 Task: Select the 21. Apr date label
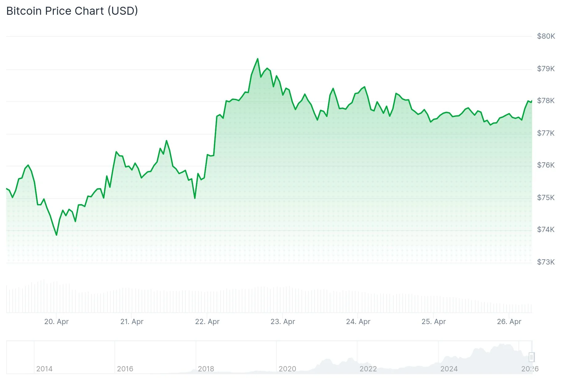[x=132, y=322]
